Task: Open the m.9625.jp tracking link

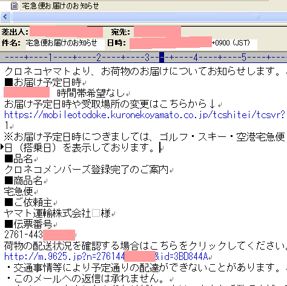Action: pos(106,256)
